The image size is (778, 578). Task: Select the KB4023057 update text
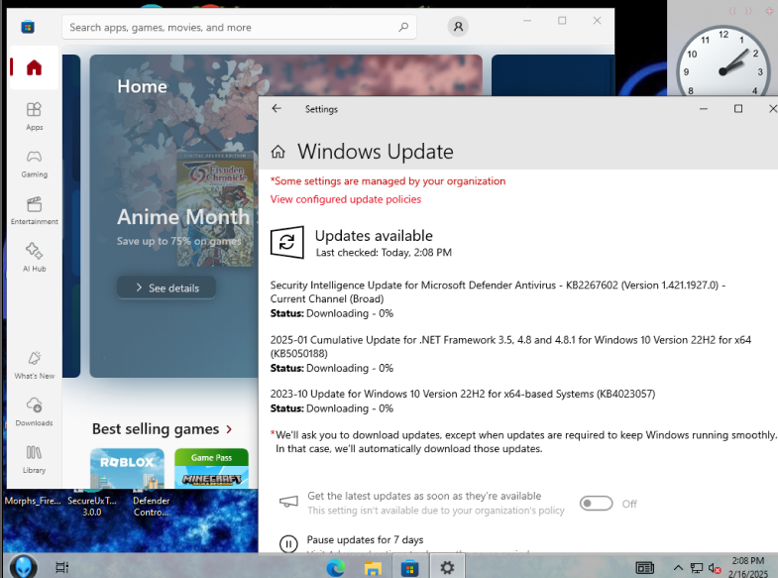point(463,394)
